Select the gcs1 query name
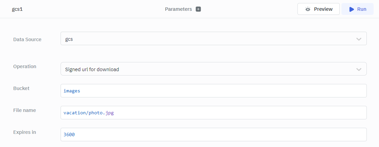The height and width of the screenshot is (147, 379). (17, 9)
